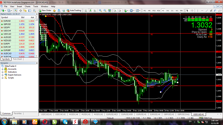Expand the Scripts tree node
The height and width of the screenshot is (125, 223).
pos(2,78)
